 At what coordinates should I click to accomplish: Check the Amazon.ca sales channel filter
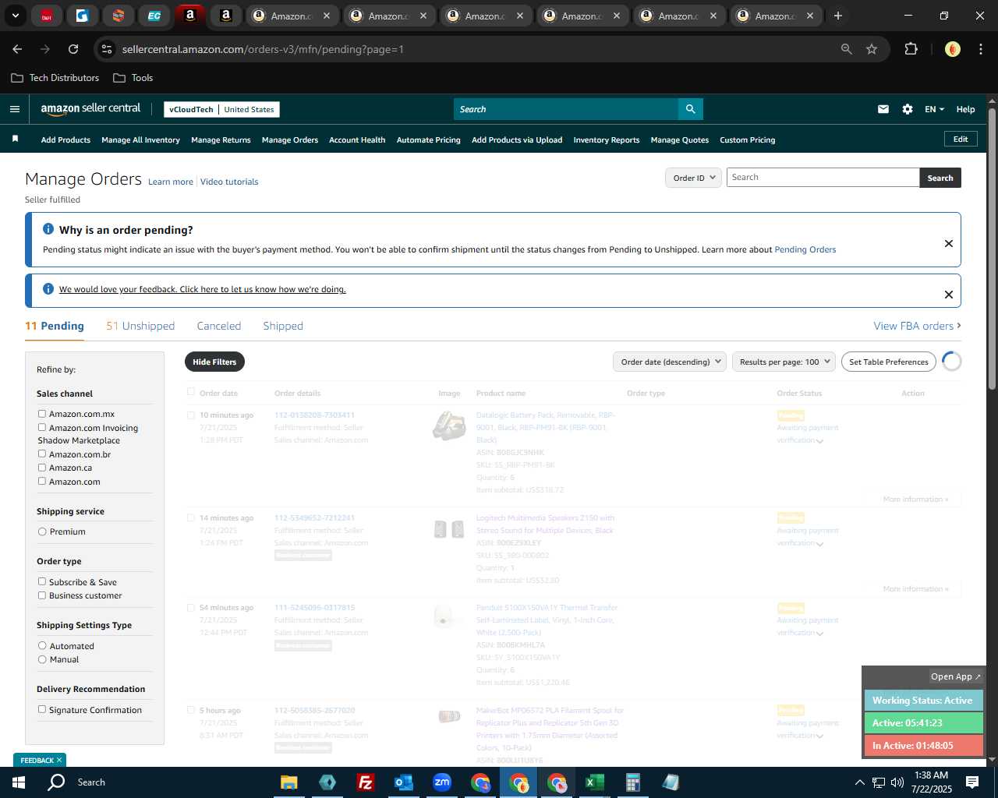coord(42,468)
